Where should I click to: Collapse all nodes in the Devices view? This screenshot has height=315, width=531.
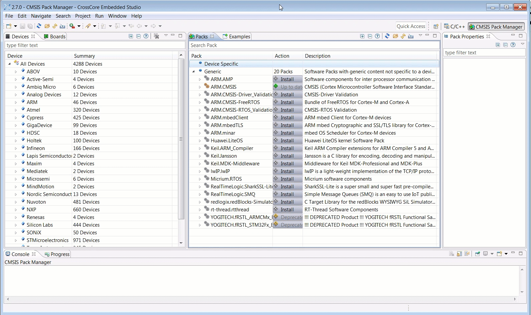point(138,36)
